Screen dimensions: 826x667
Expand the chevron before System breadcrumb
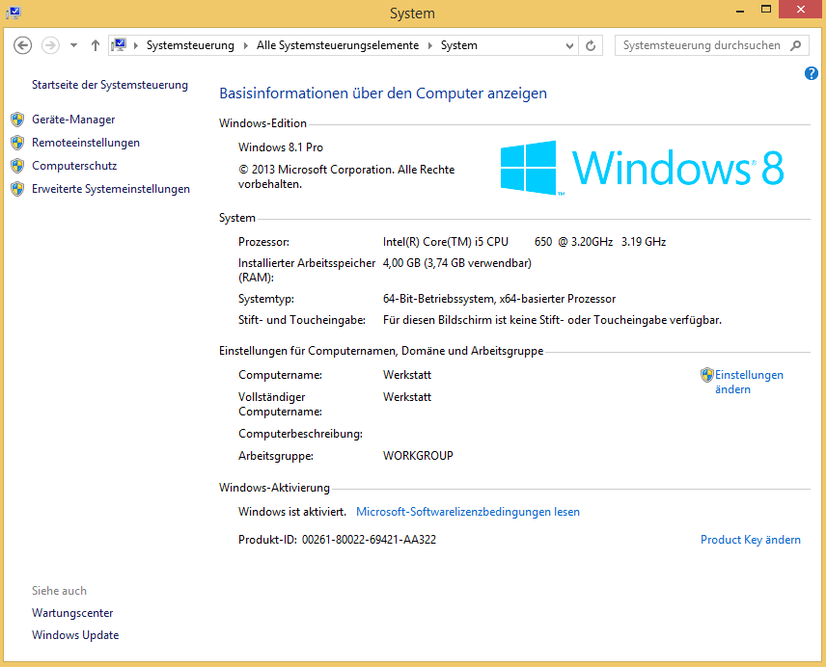(429, 45)
